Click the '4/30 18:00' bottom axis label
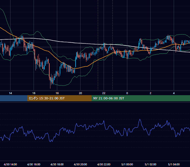 [57, 164]
